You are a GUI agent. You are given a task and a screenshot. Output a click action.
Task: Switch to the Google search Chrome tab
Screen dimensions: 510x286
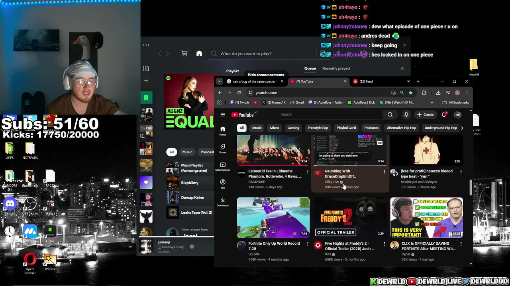(x=255, y=81)
